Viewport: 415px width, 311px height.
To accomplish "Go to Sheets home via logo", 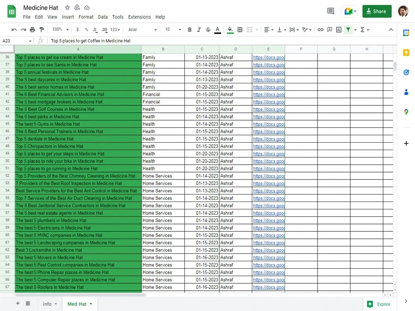I will (x=12, y=11).
